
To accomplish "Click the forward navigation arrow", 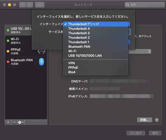I will [x=29, y=5].
